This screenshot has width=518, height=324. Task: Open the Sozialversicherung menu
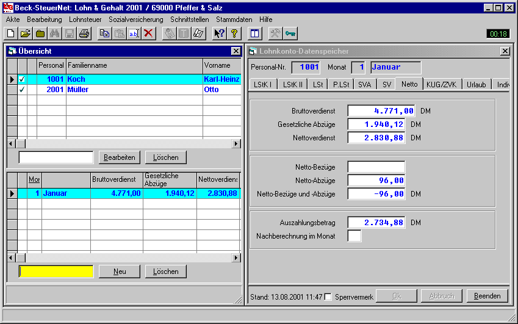click(136, 20)
